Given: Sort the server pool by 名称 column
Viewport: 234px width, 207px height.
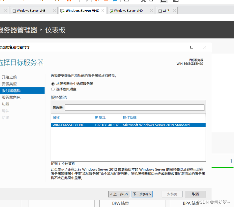Looking at the screenshot, I should click(72, 117).
